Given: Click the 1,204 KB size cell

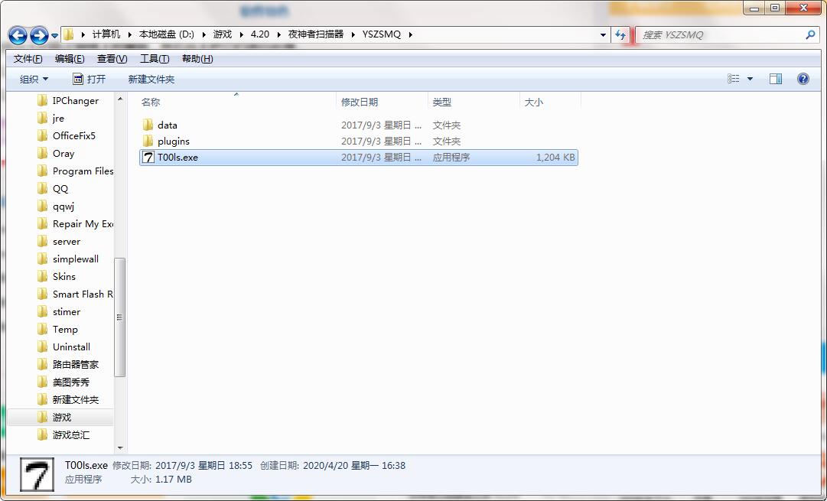Looking at the screenshot, I should click(555, 157).
